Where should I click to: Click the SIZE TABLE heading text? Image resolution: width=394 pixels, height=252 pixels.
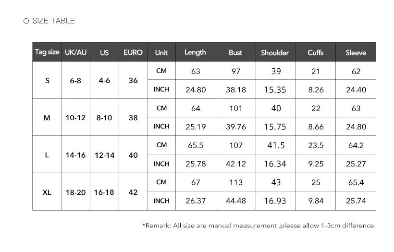pos(53,21)
